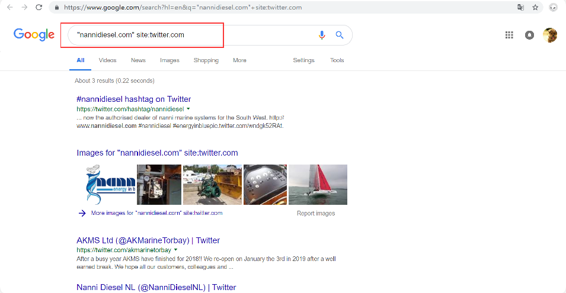The image size is (566, 293).
Task: Go back with the browser back arrow
Action: coord(9,7)
